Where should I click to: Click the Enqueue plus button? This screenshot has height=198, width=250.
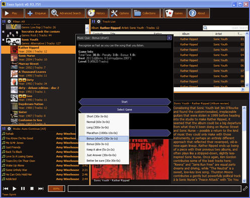coord(37,13)
